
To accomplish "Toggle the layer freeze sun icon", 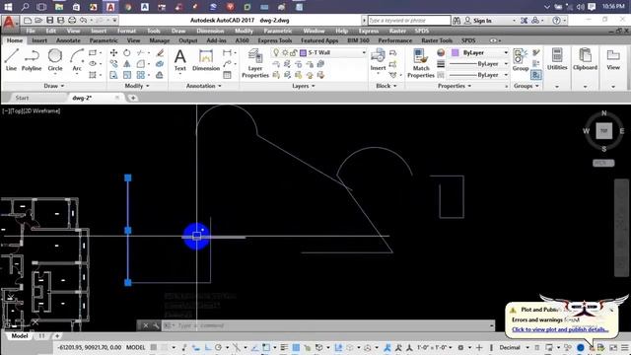I will click(285, 52).
